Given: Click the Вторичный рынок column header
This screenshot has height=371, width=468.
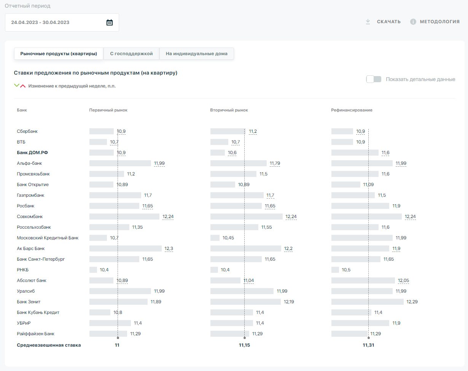Looking at the screenshot, I should pos(229,110).
